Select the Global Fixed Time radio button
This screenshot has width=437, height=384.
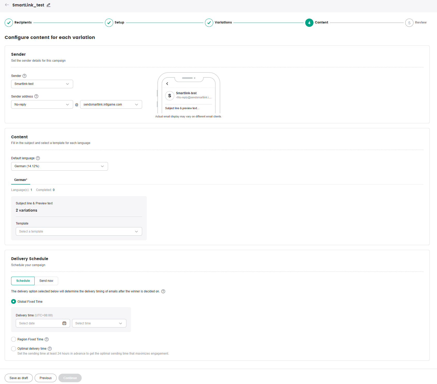(14, 301)
